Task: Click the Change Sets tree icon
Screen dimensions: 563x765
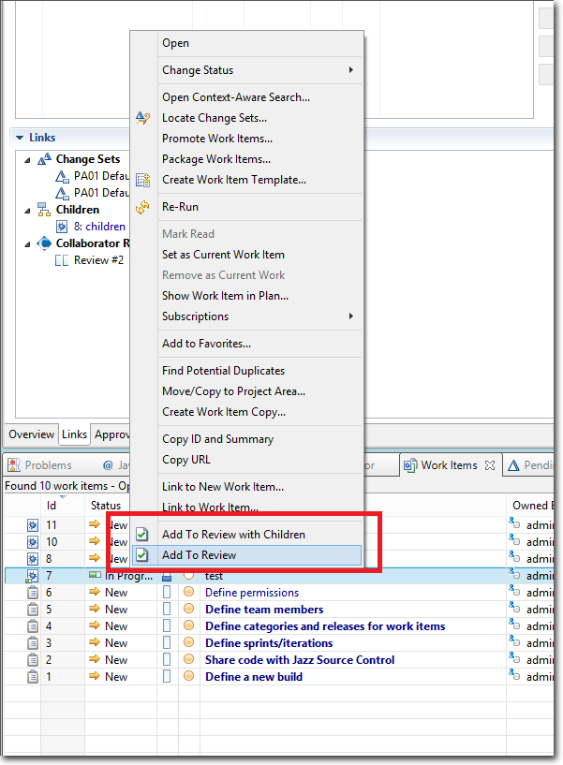Action: (x=44, y=160)
